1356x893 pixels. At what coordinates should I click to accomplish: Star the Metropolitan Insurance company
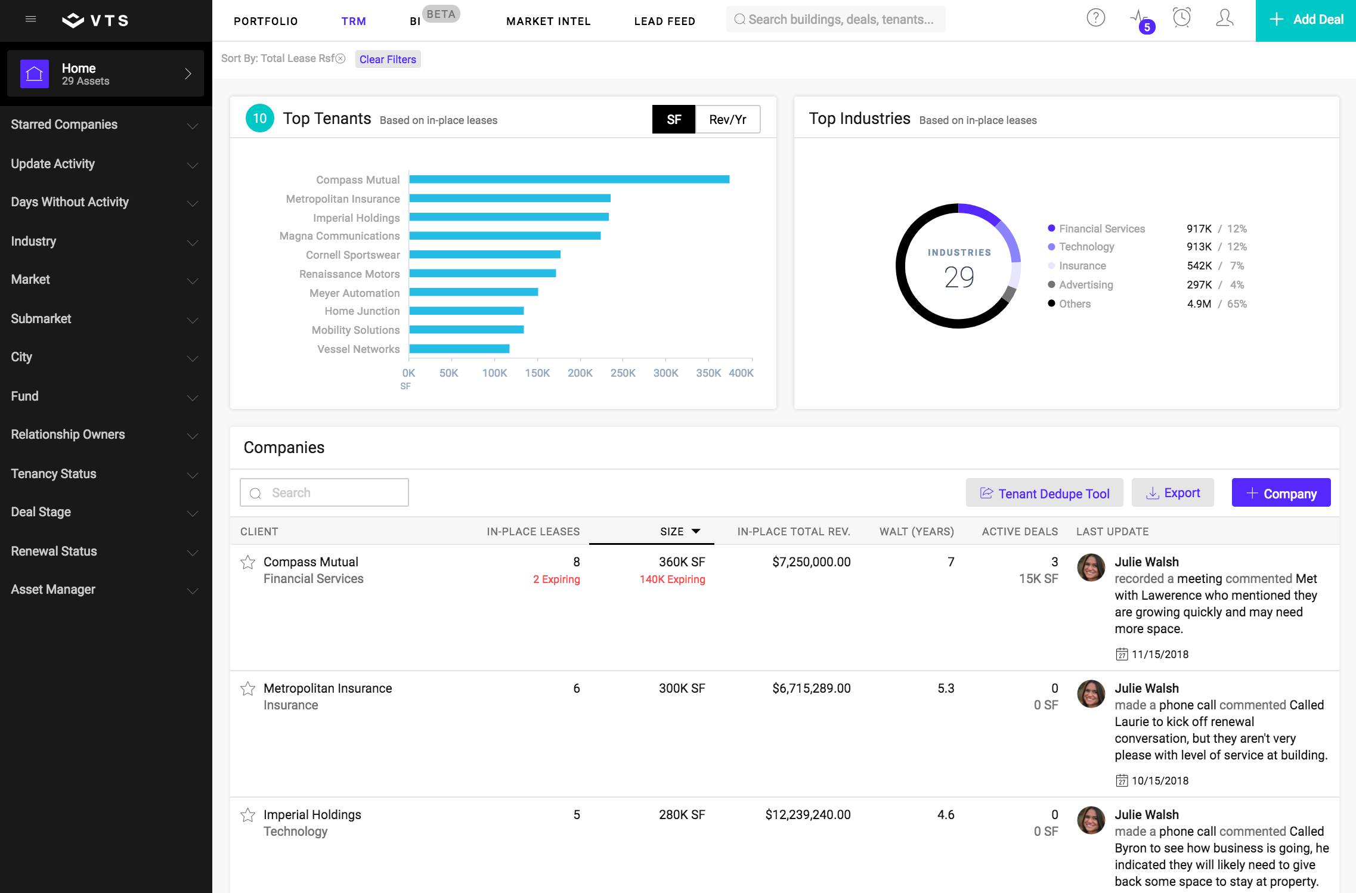click(248, 689)
